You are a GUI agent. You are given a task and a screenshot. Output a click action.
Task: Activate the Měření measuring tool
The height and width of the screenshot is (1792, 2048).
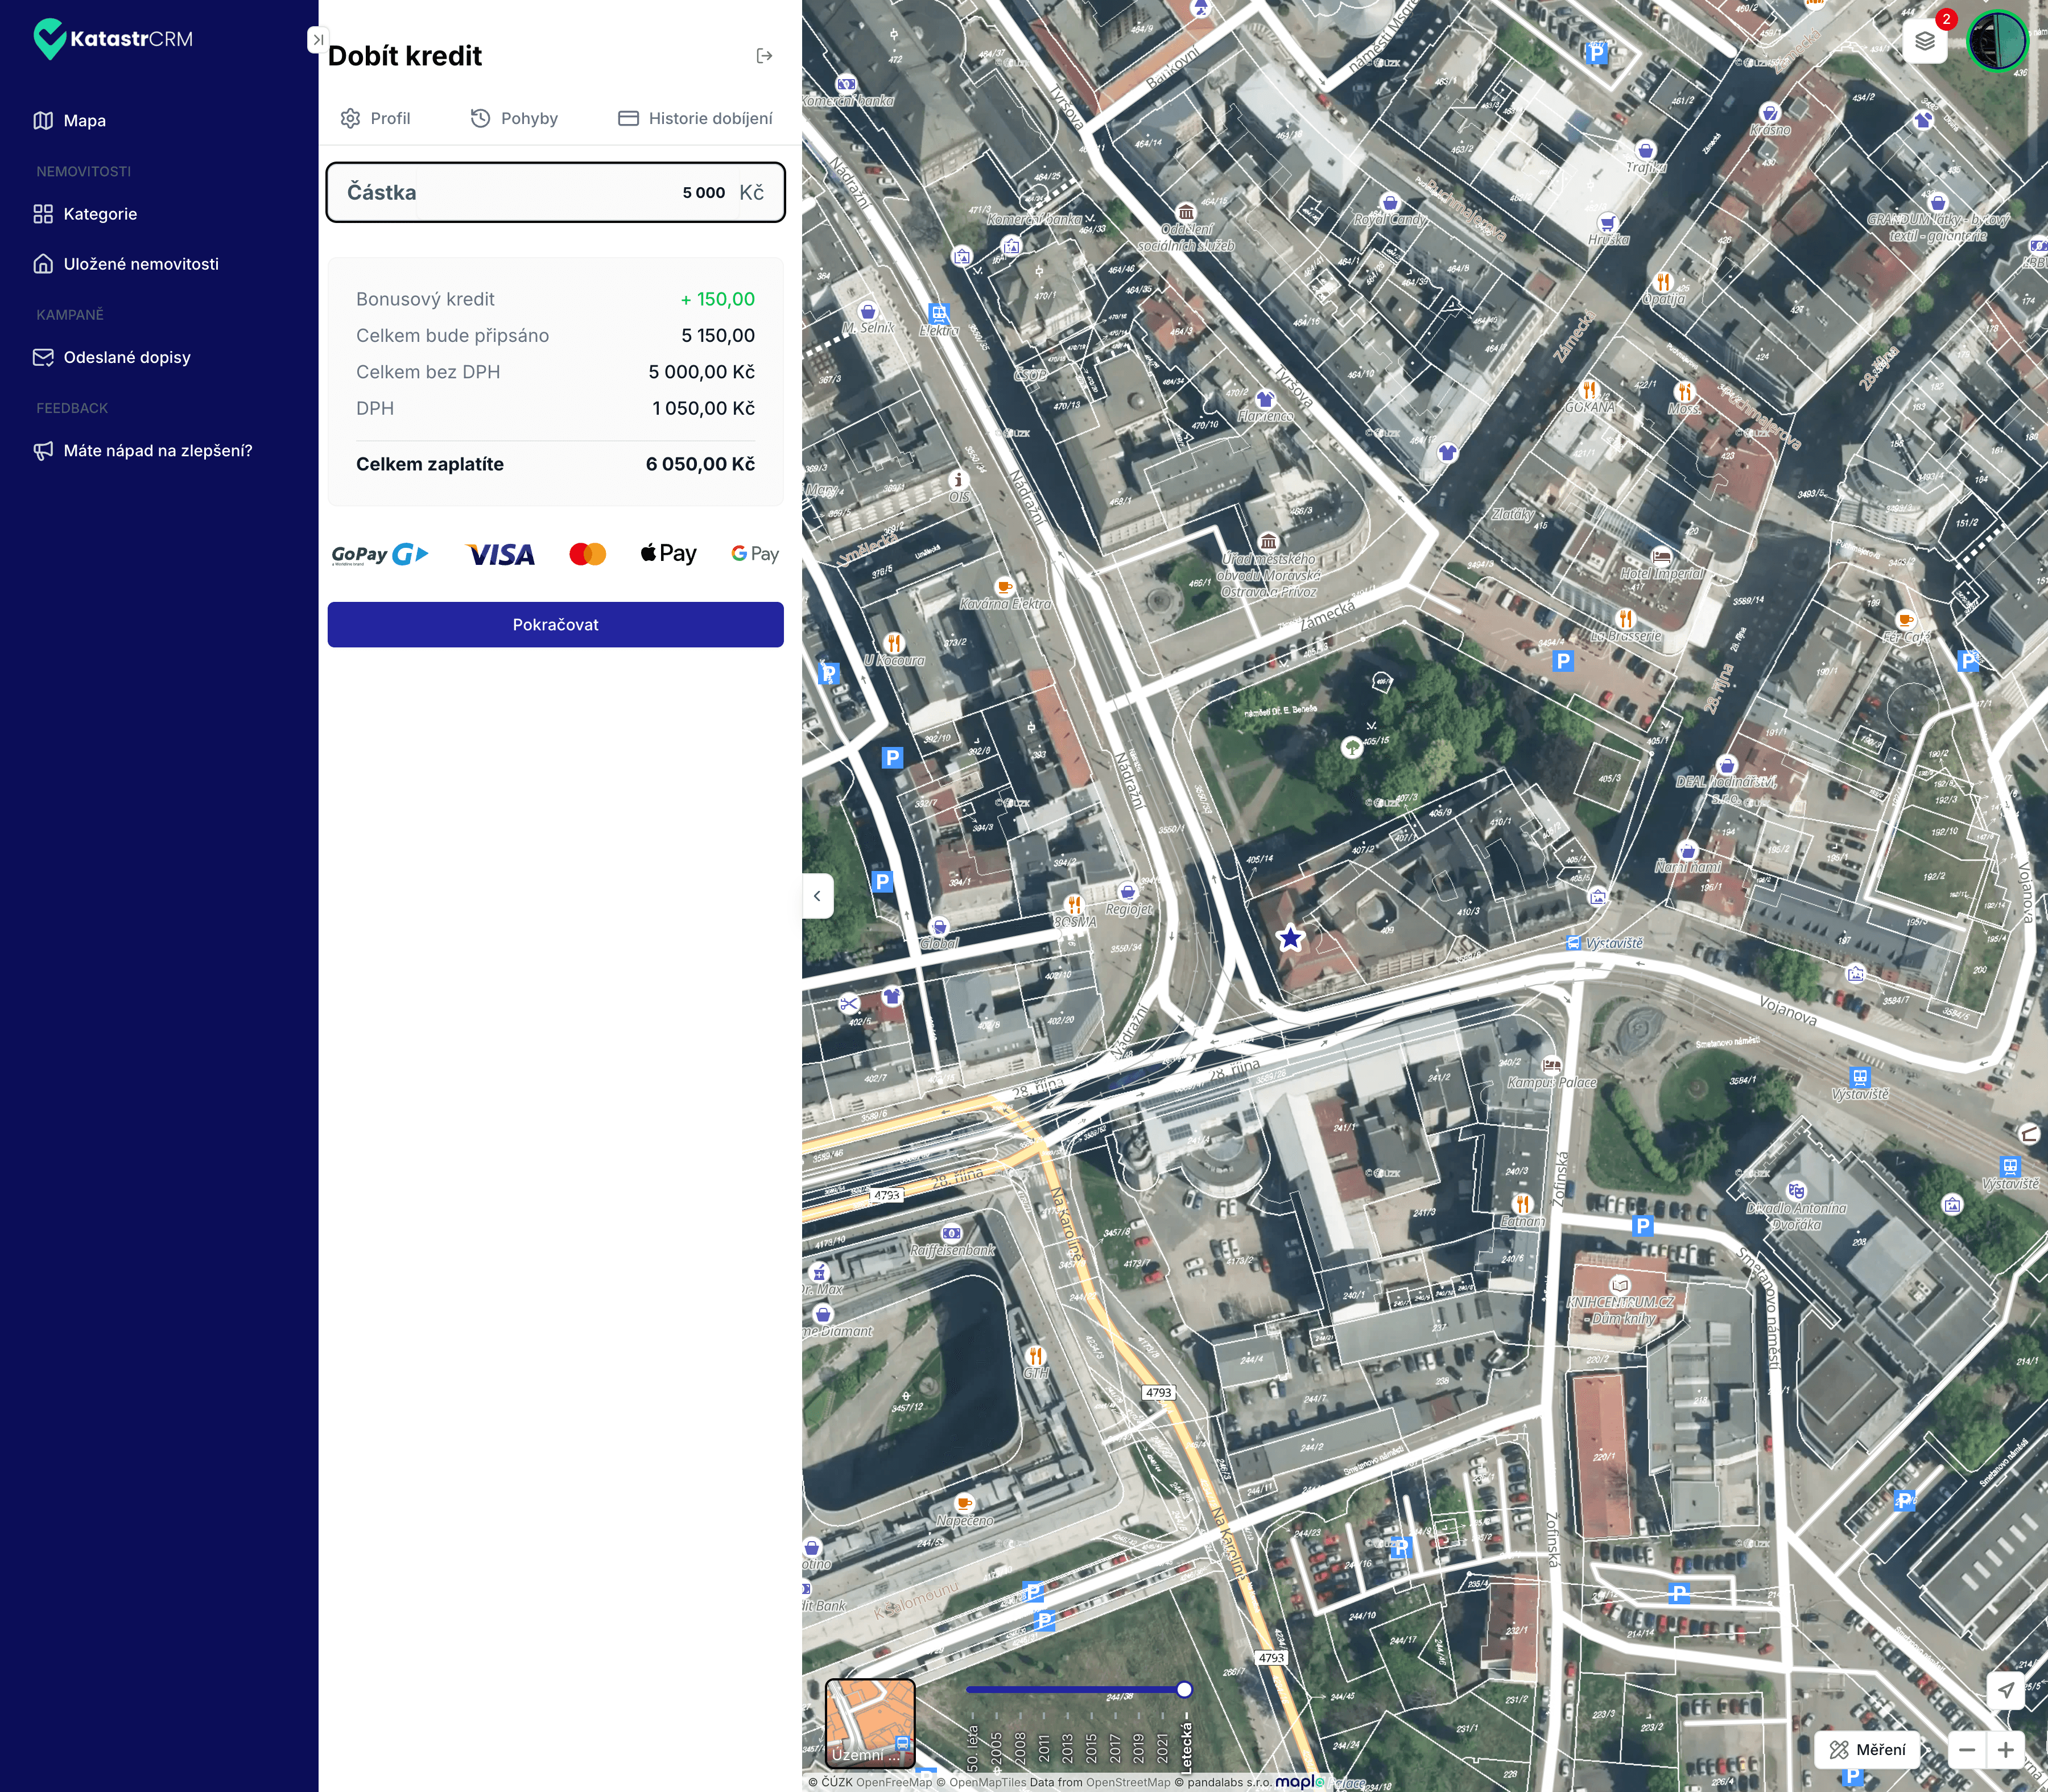1867,1750
